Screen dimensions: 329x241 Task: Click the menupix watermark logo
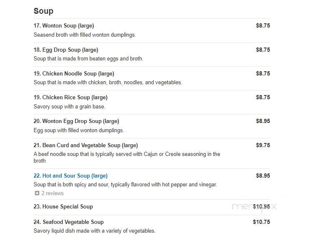click(254, 207)
